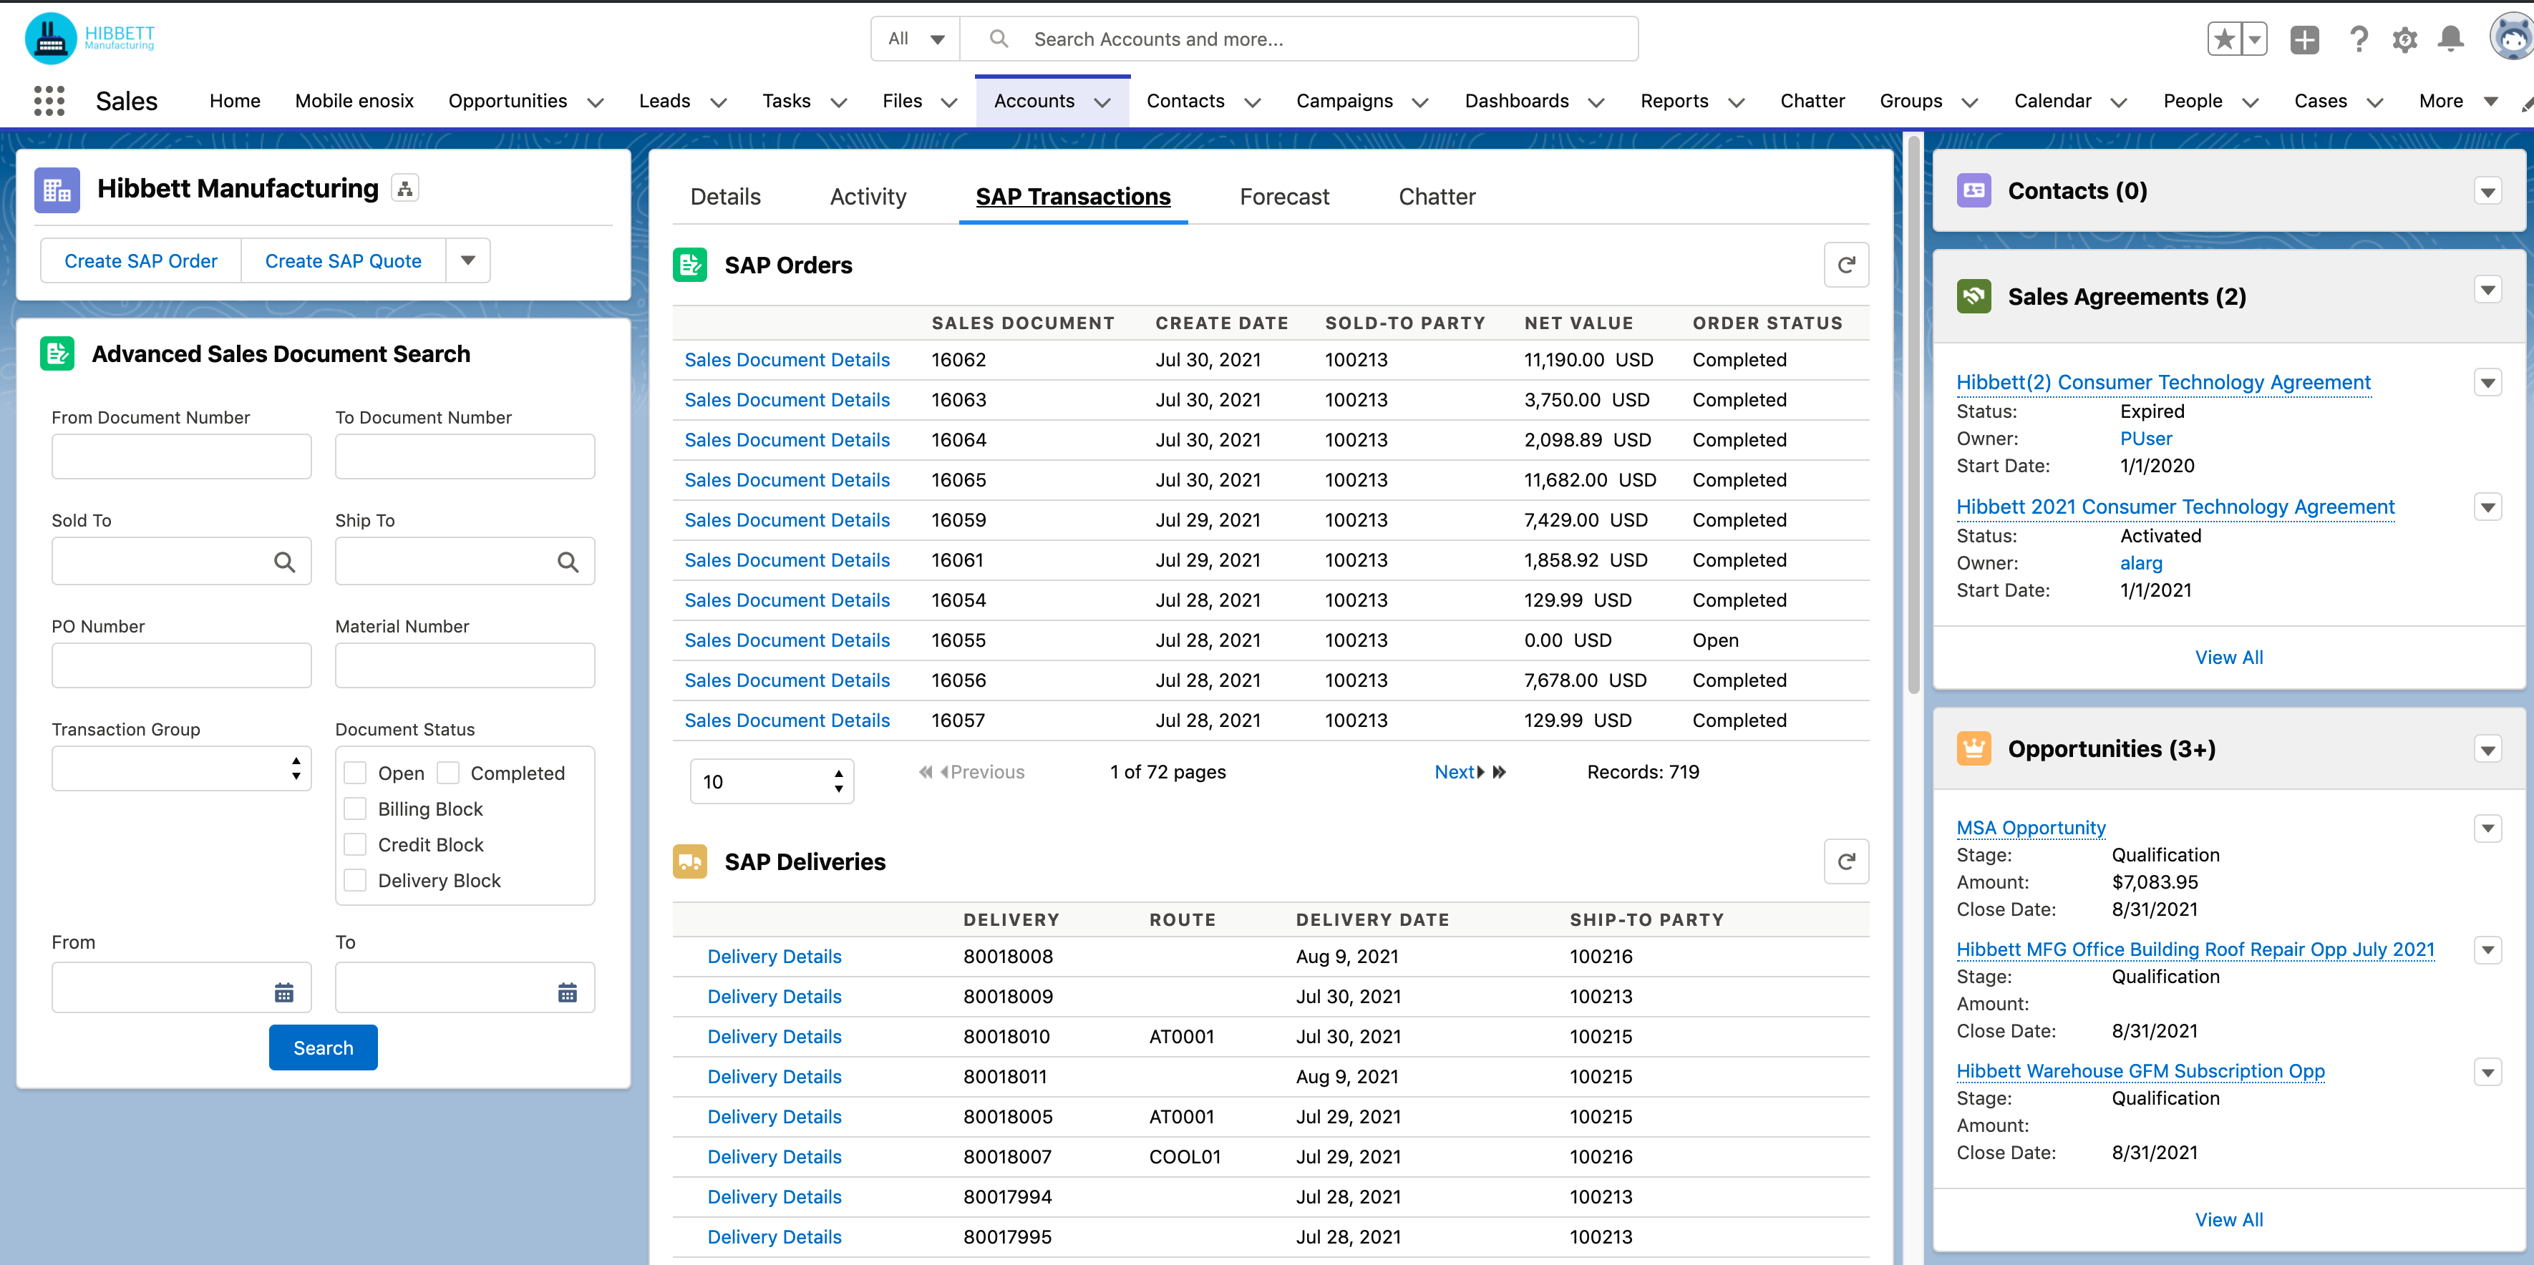2534x1265 pixels.
Task: Switch to the record Chatter tab
Action: 1436,197
